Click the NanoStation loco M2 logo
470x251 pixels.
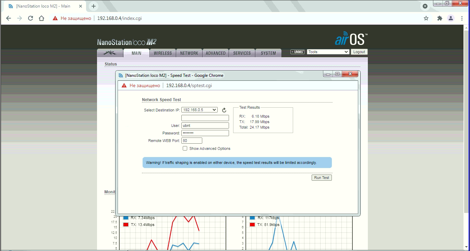coord(127,42)
